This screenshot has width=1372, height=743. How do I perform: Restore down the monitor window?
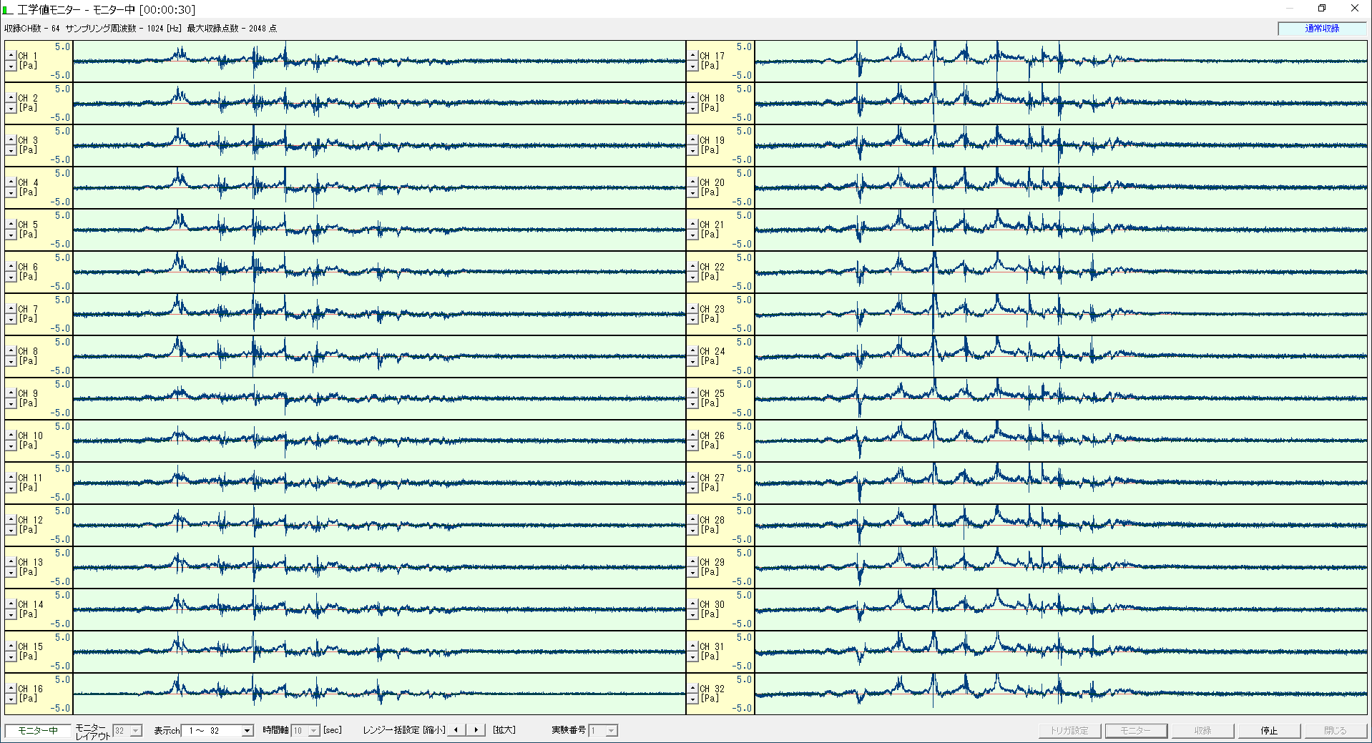coord(1322,9)
